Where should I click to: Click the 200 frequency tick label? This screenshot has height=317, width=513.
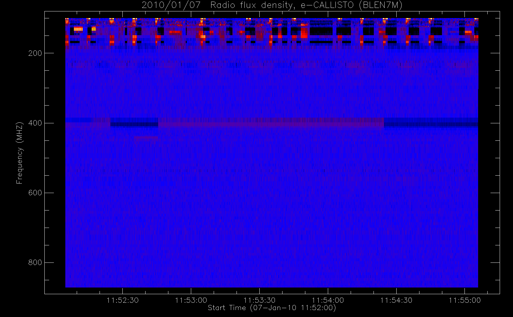point(35,53)
